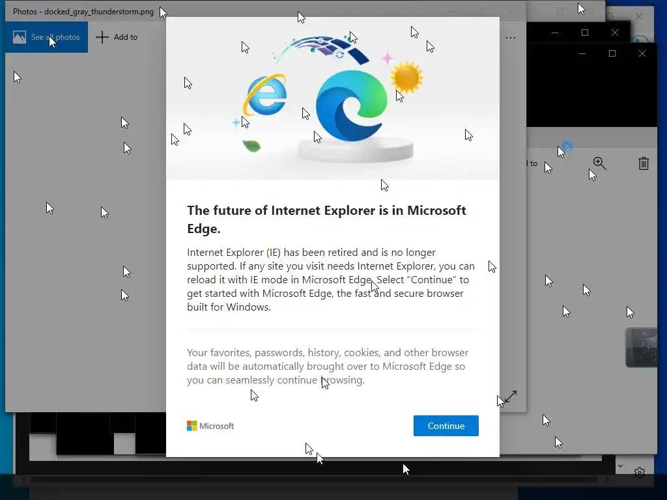667x500 pixels.
Task: Click the trash delete icon in the rear Photos window
Action: point(643,163)
